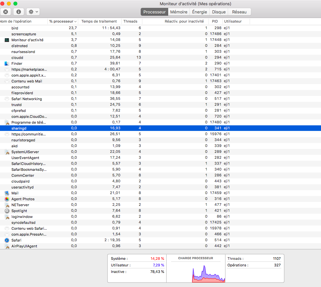Screen dimensions: 321x287
Task: Click the Agent Photos process icon
Action: tap(7, 199)
